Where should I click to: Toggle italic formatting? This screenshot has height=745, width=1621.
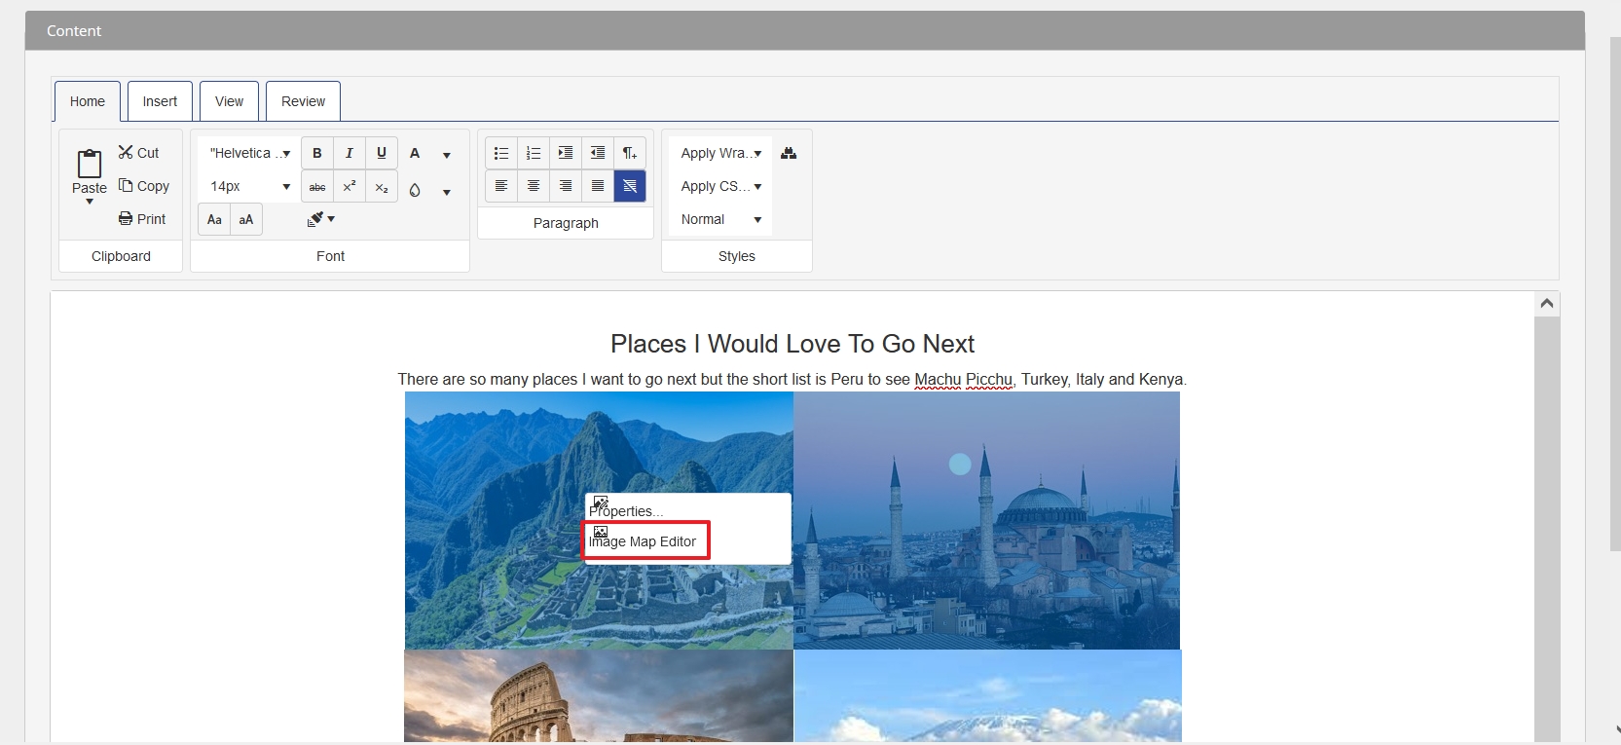(x=350, y=153)
